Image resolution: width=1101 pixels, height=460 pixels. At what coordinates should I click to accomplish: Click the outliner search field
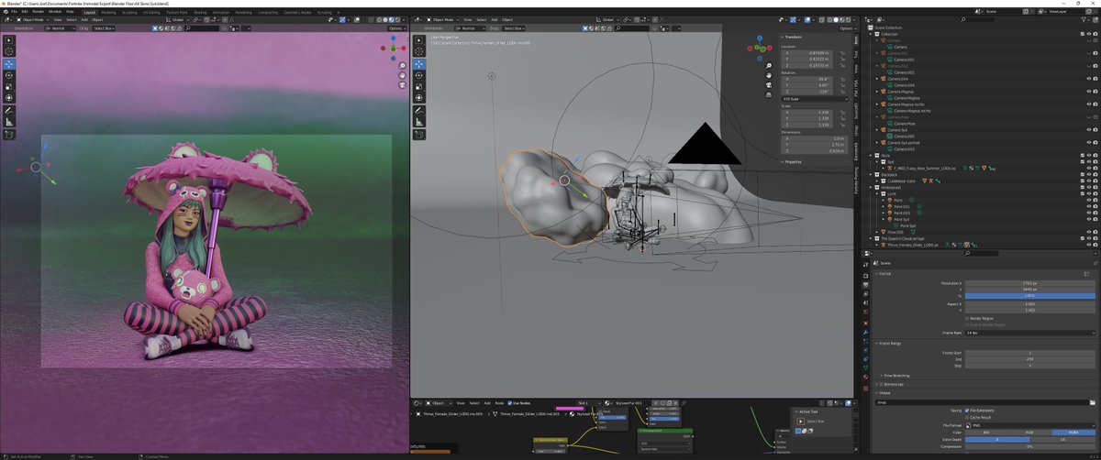(x=977, y=20)
